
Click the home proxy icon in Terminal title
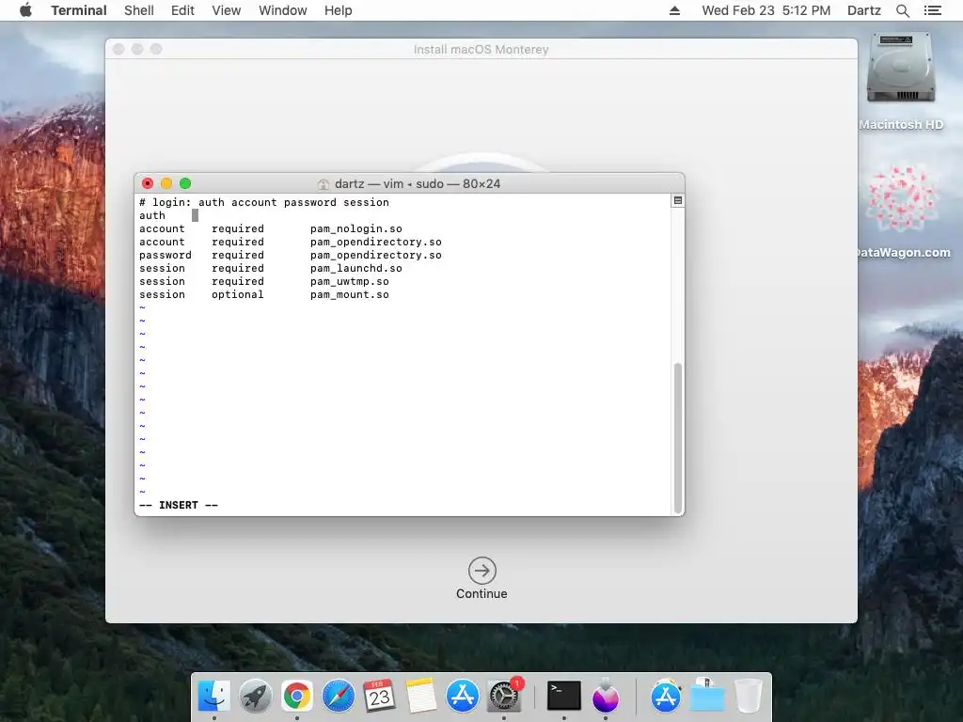tap(324, 184)
